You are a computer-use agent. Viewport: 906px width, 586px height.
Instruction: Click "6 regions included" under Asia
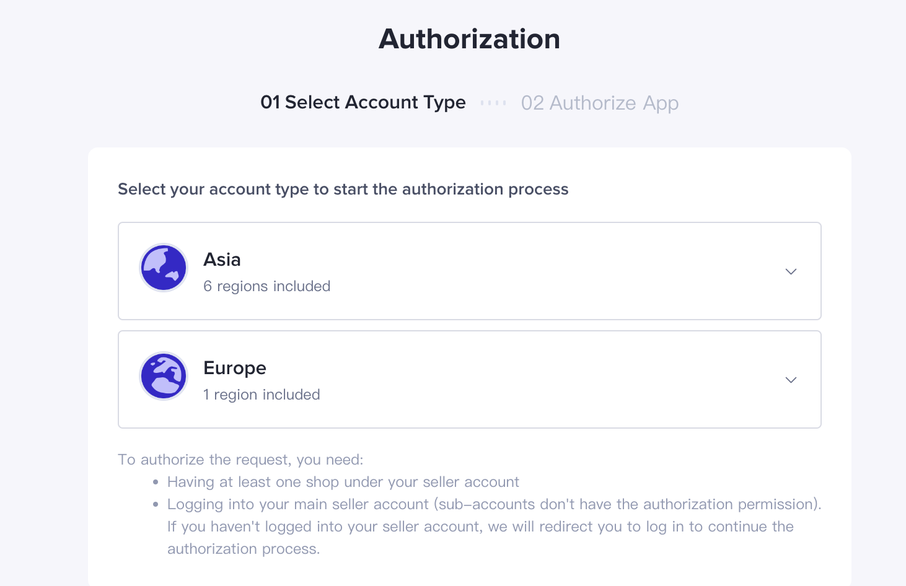[266, 286]
